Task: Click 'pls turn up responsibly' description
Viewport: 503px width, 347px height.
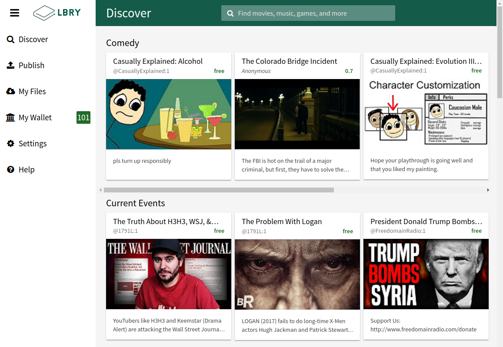Action: pyautogui.click(x=142, y=161)
